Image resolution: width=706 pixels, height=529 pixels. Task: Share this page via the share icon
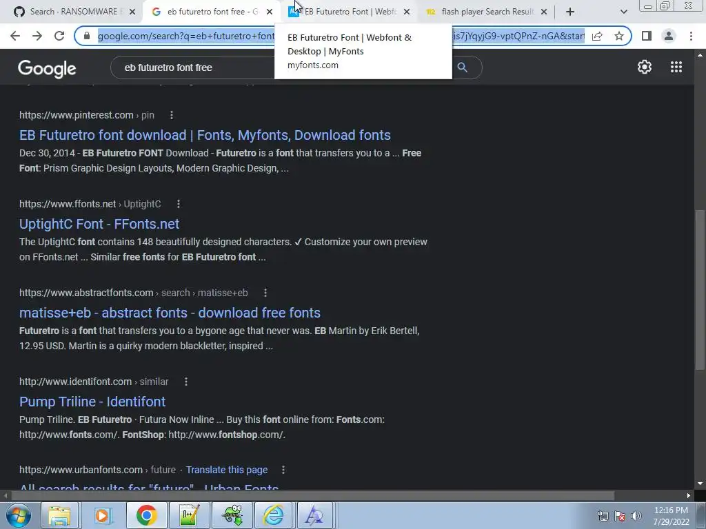coord(597,36)
